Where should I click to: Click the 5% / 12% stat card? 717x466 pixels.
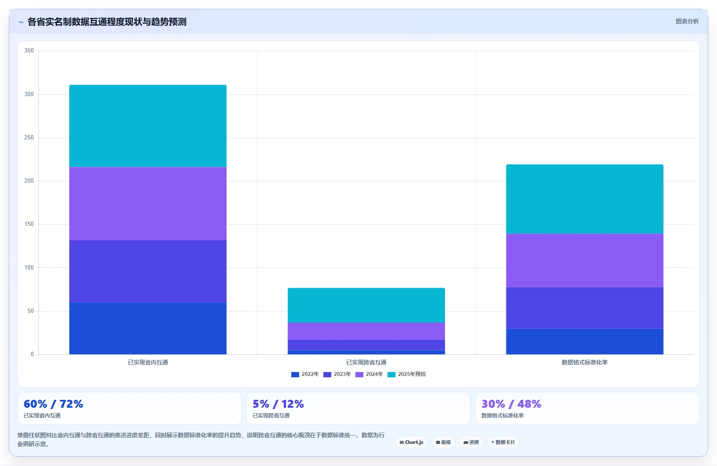358,408
